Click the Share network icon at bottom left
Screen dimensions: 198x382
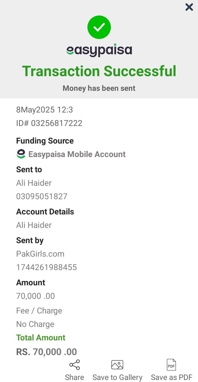(74, 365)
